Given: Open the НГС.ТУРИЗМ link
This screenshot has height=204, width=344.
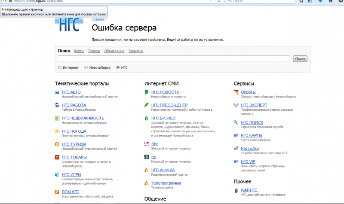Looking at the screenshot, I should coord(74,144).
